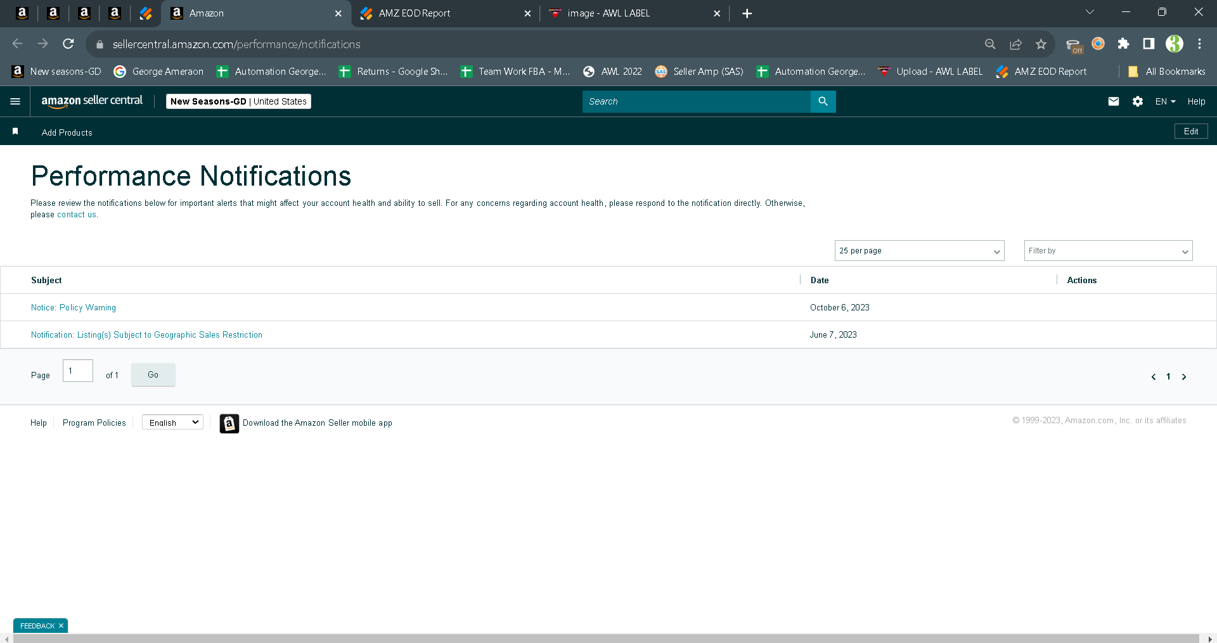Image resolution: width=1217 pixels, height=643 pixels.
Task: Open the New seasons-GD bookmark
Action: pyautogui.click(x=56, y=72)
